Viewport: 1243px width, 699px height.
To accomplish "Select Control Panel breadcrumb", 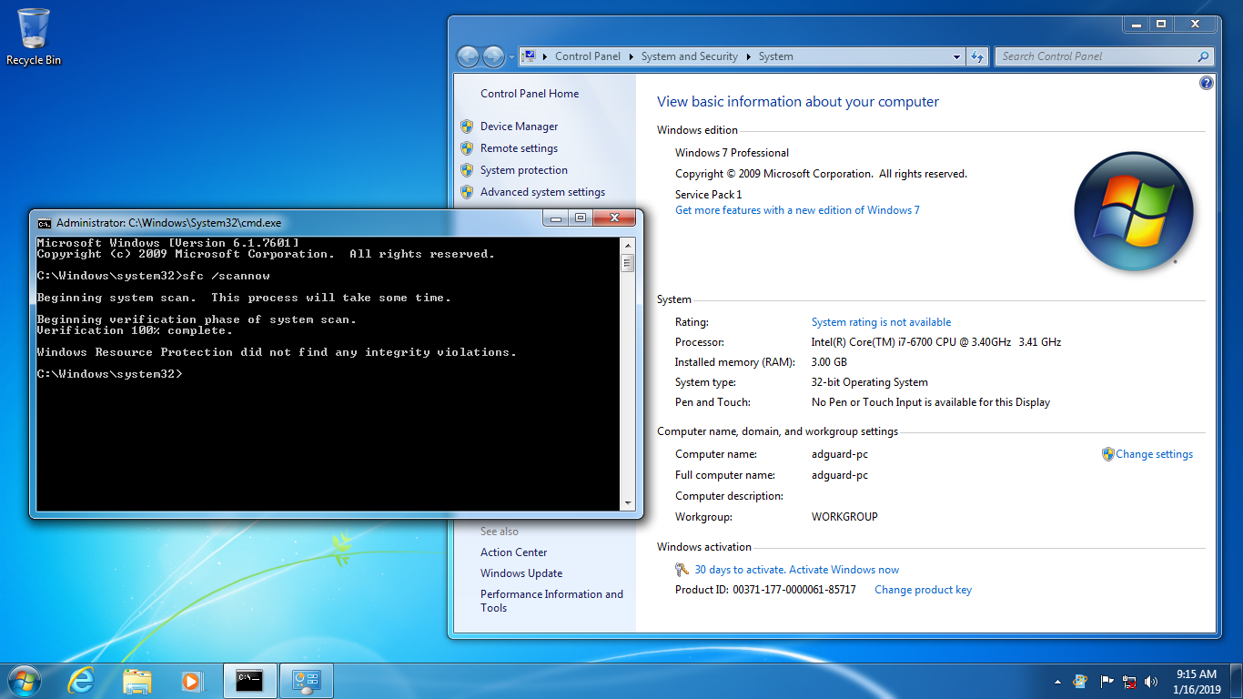I will (588, 56).
